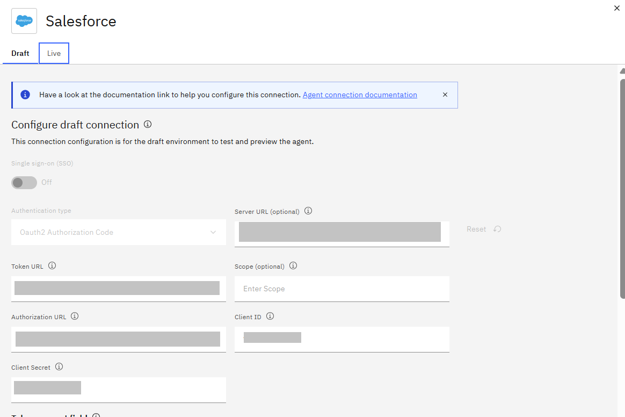Viewport: 625px width, 417px height.
Task: Click the Client Secret input field
Action: (x=118, y=388)
